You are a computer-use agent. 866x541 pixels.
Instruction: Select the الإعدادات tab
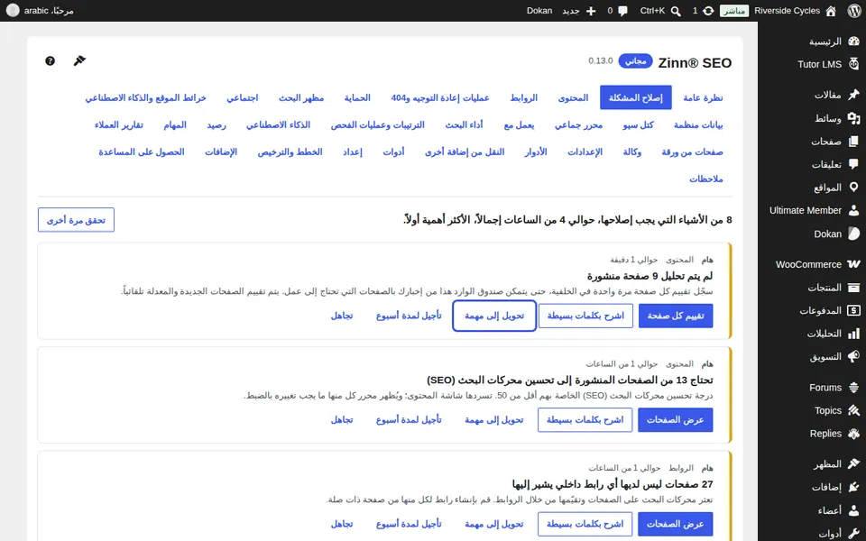[x=585, y=151]
